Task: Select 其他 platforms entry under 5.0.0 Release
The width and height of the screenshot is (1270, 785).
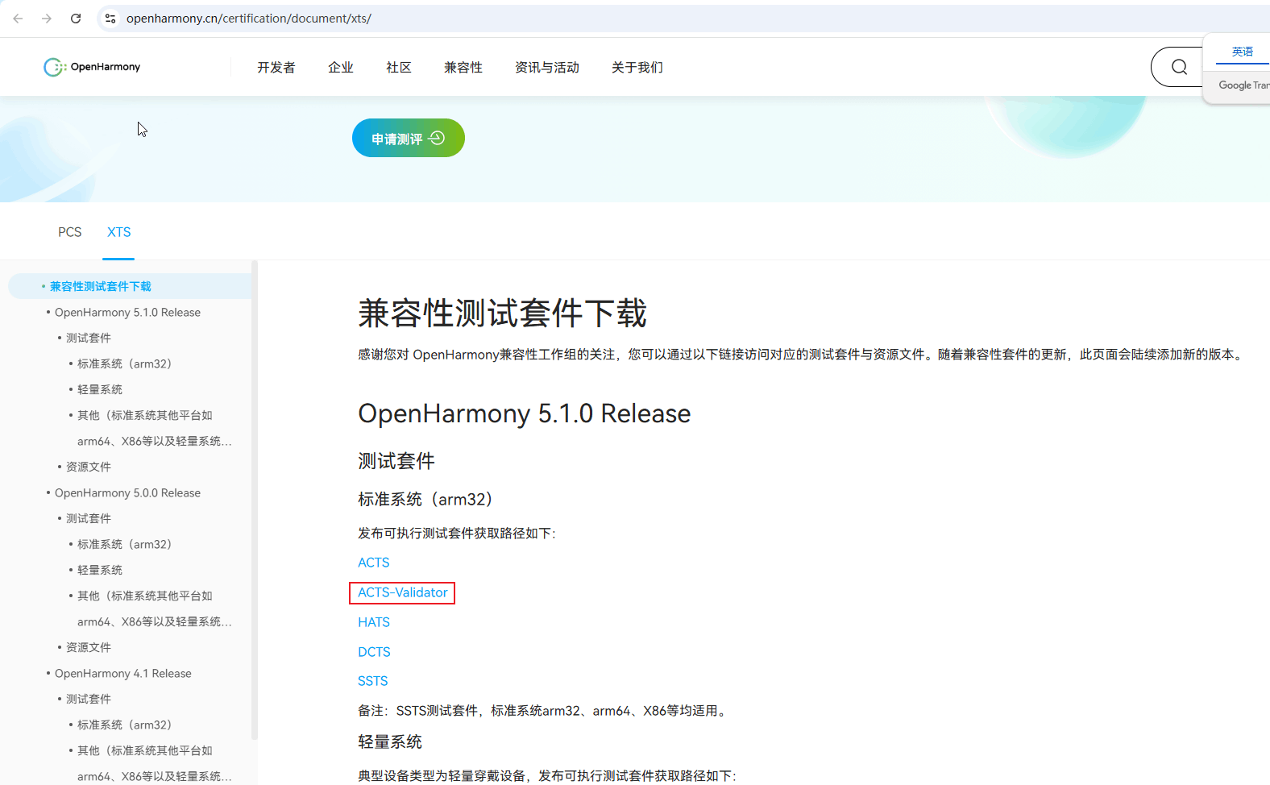Action: [154, 608]
